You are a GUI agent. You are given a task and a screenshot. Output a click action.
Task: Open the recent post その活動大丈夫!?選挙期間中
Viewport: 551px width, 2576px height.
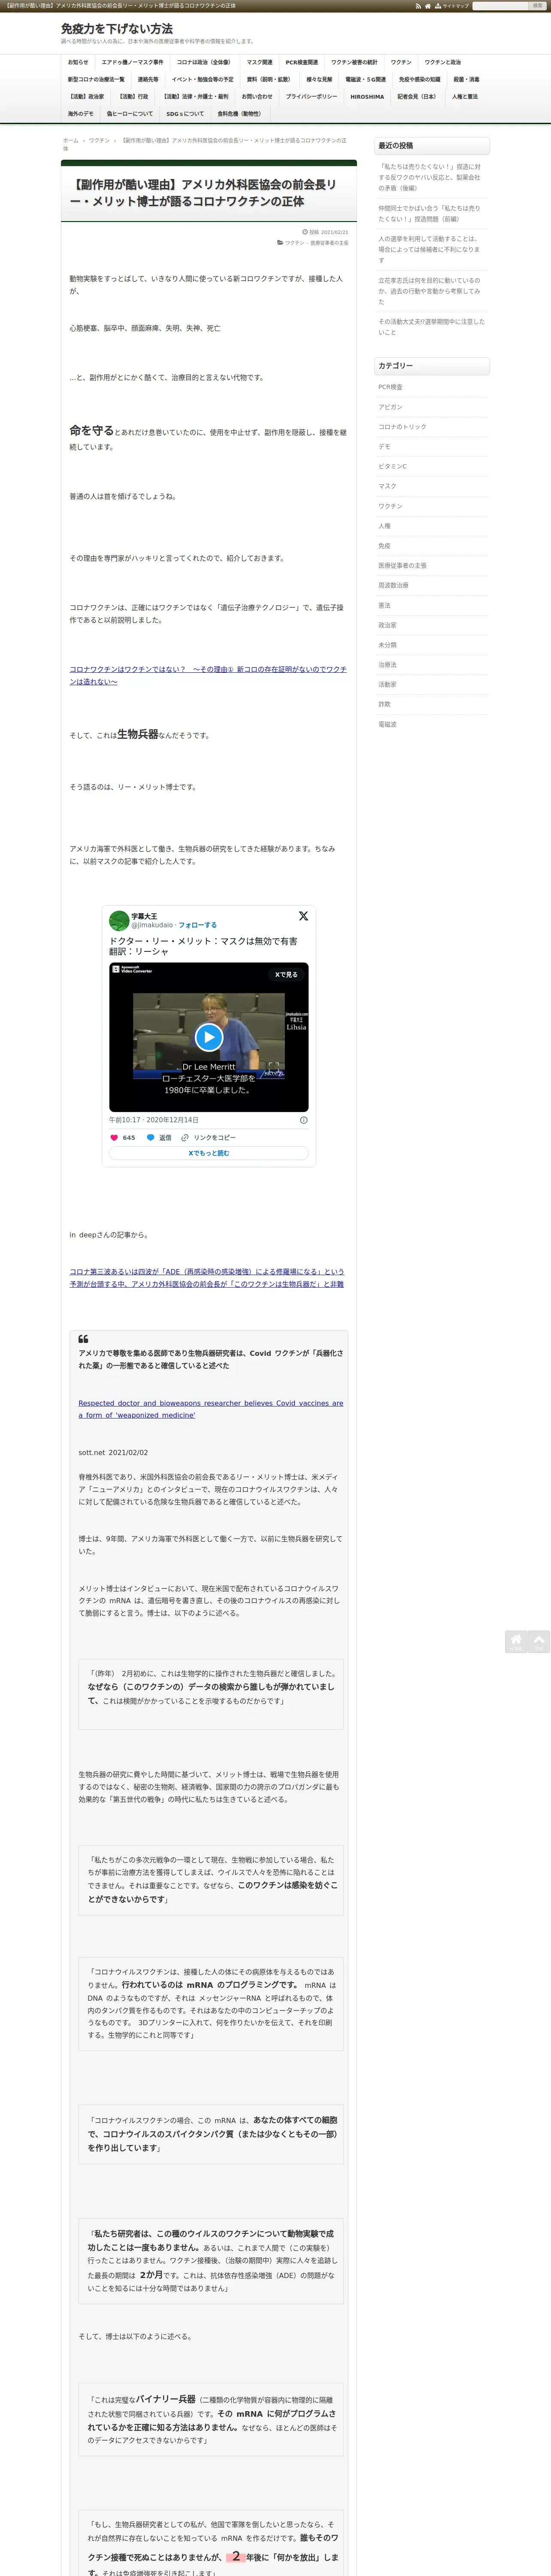pos(431,327)
